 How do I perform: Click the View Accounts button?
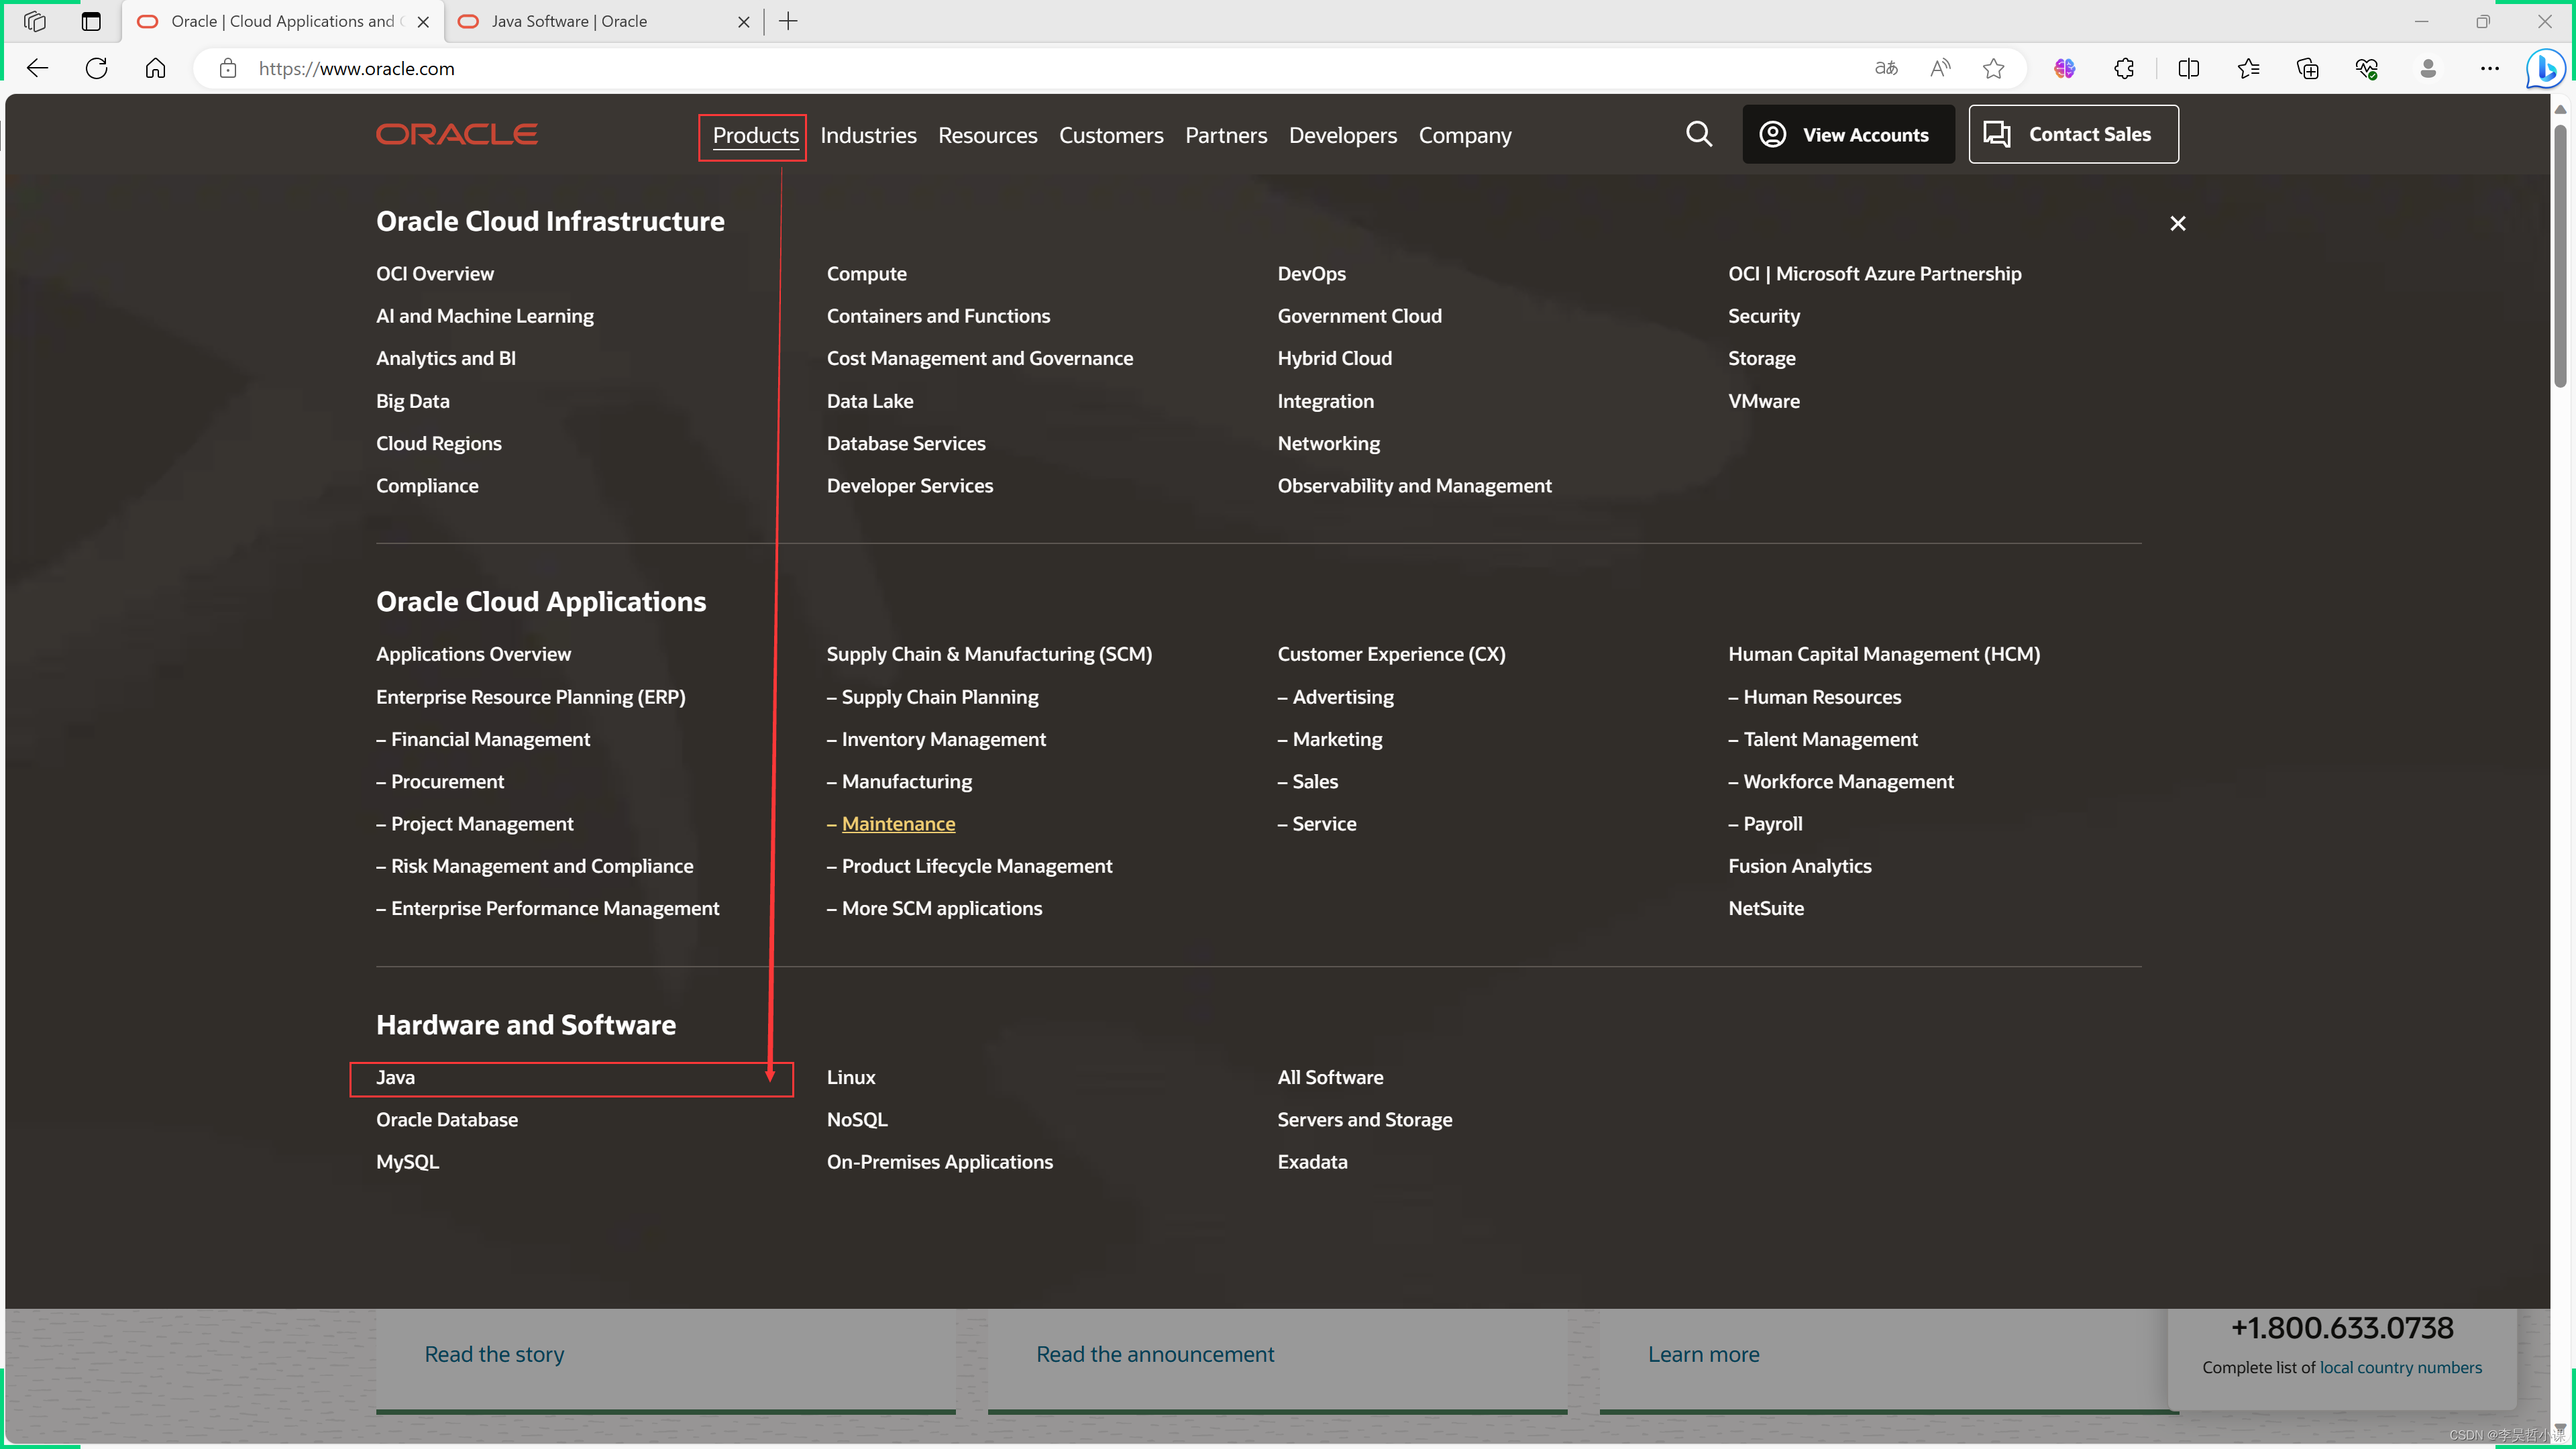pyautogui.click(x=1845, y=133)
